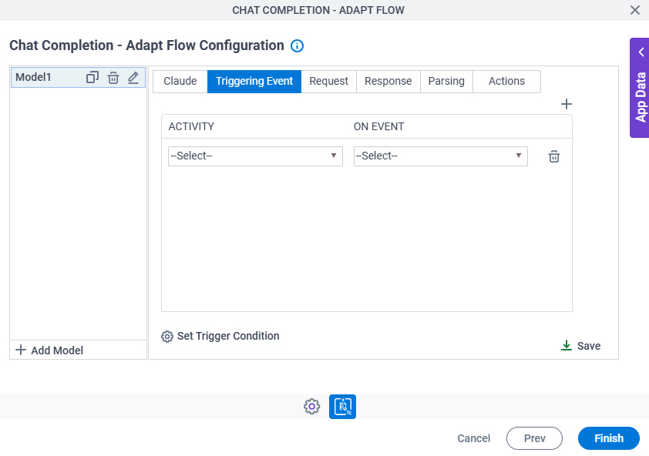This screenshot has width=649, height=456.
Task: Select the Triggering Event tab
Action: pyautogui.click(x=254, y=81)
